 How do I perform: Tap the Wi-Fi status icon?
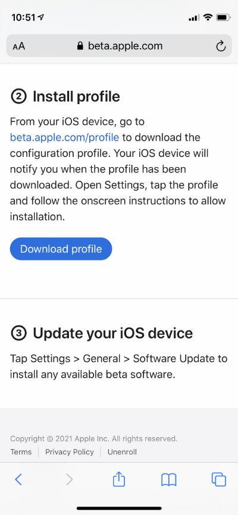(208, 17)
